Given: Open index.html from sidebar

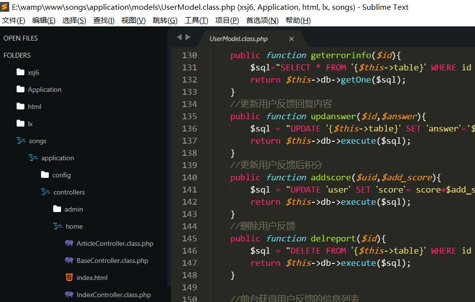Looking at the screenshot, I should [92, 278].
